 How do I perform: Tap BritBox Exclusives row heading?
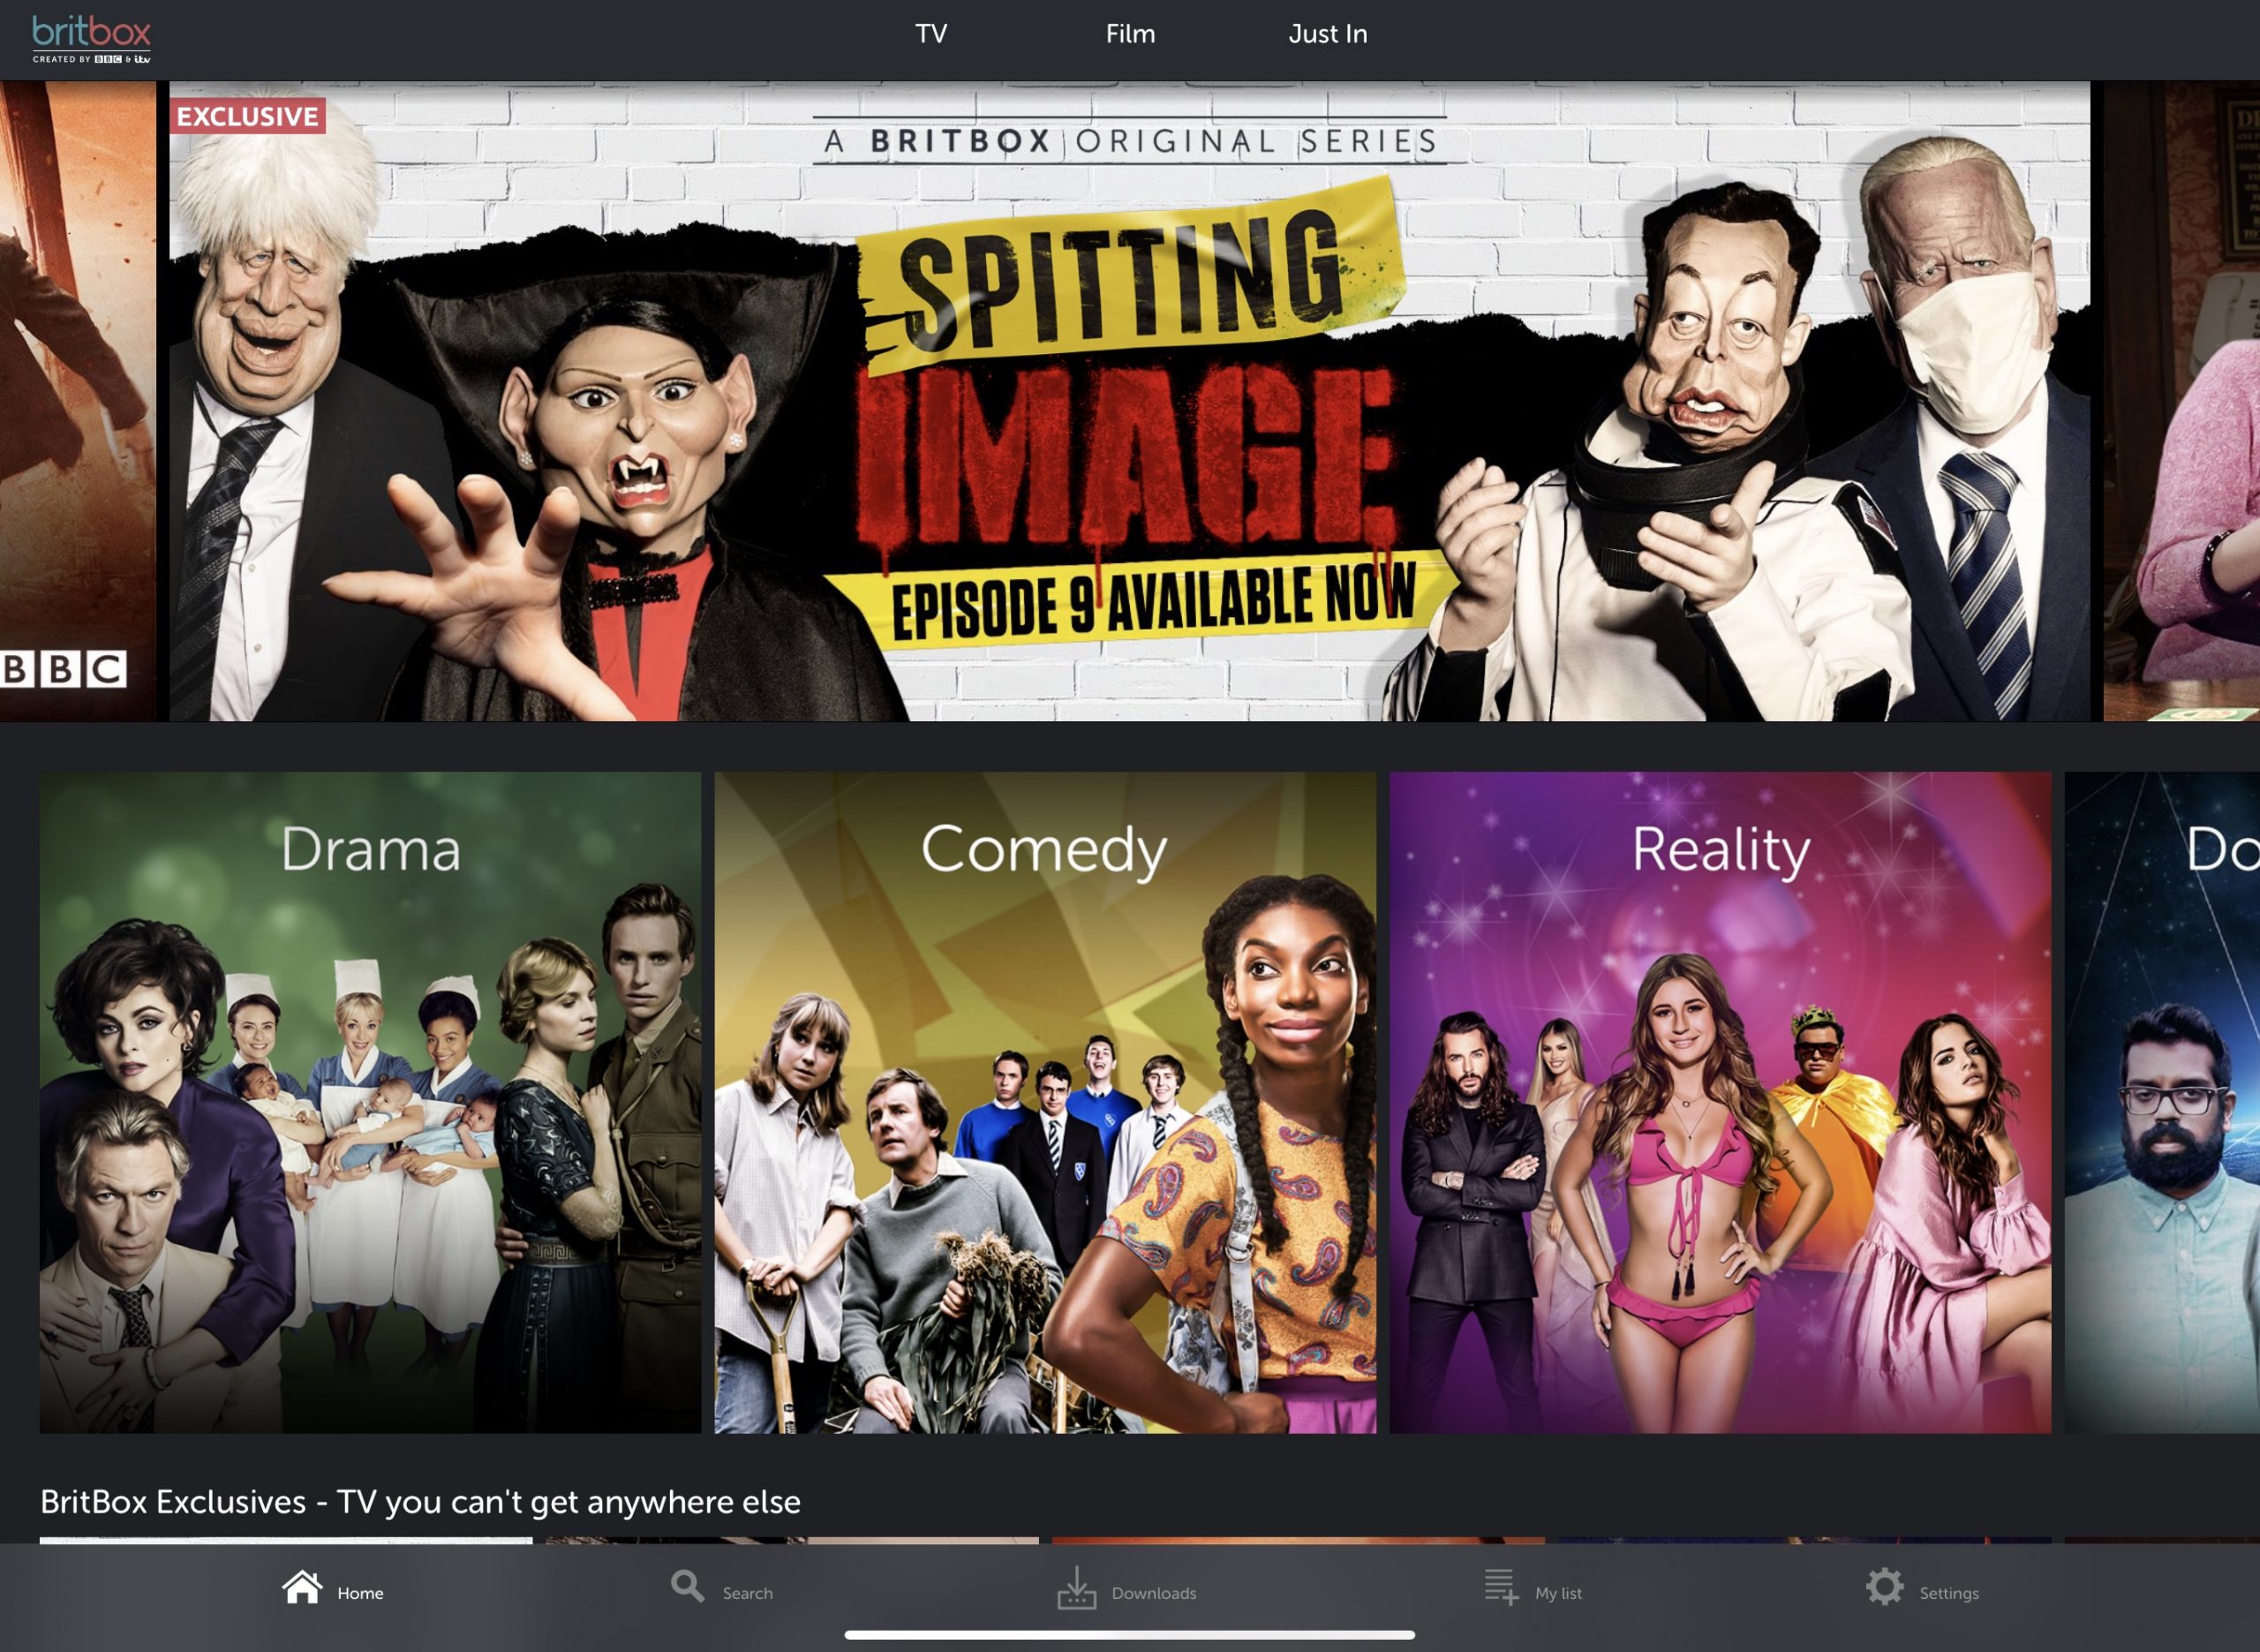click(x=420, y=1502)
